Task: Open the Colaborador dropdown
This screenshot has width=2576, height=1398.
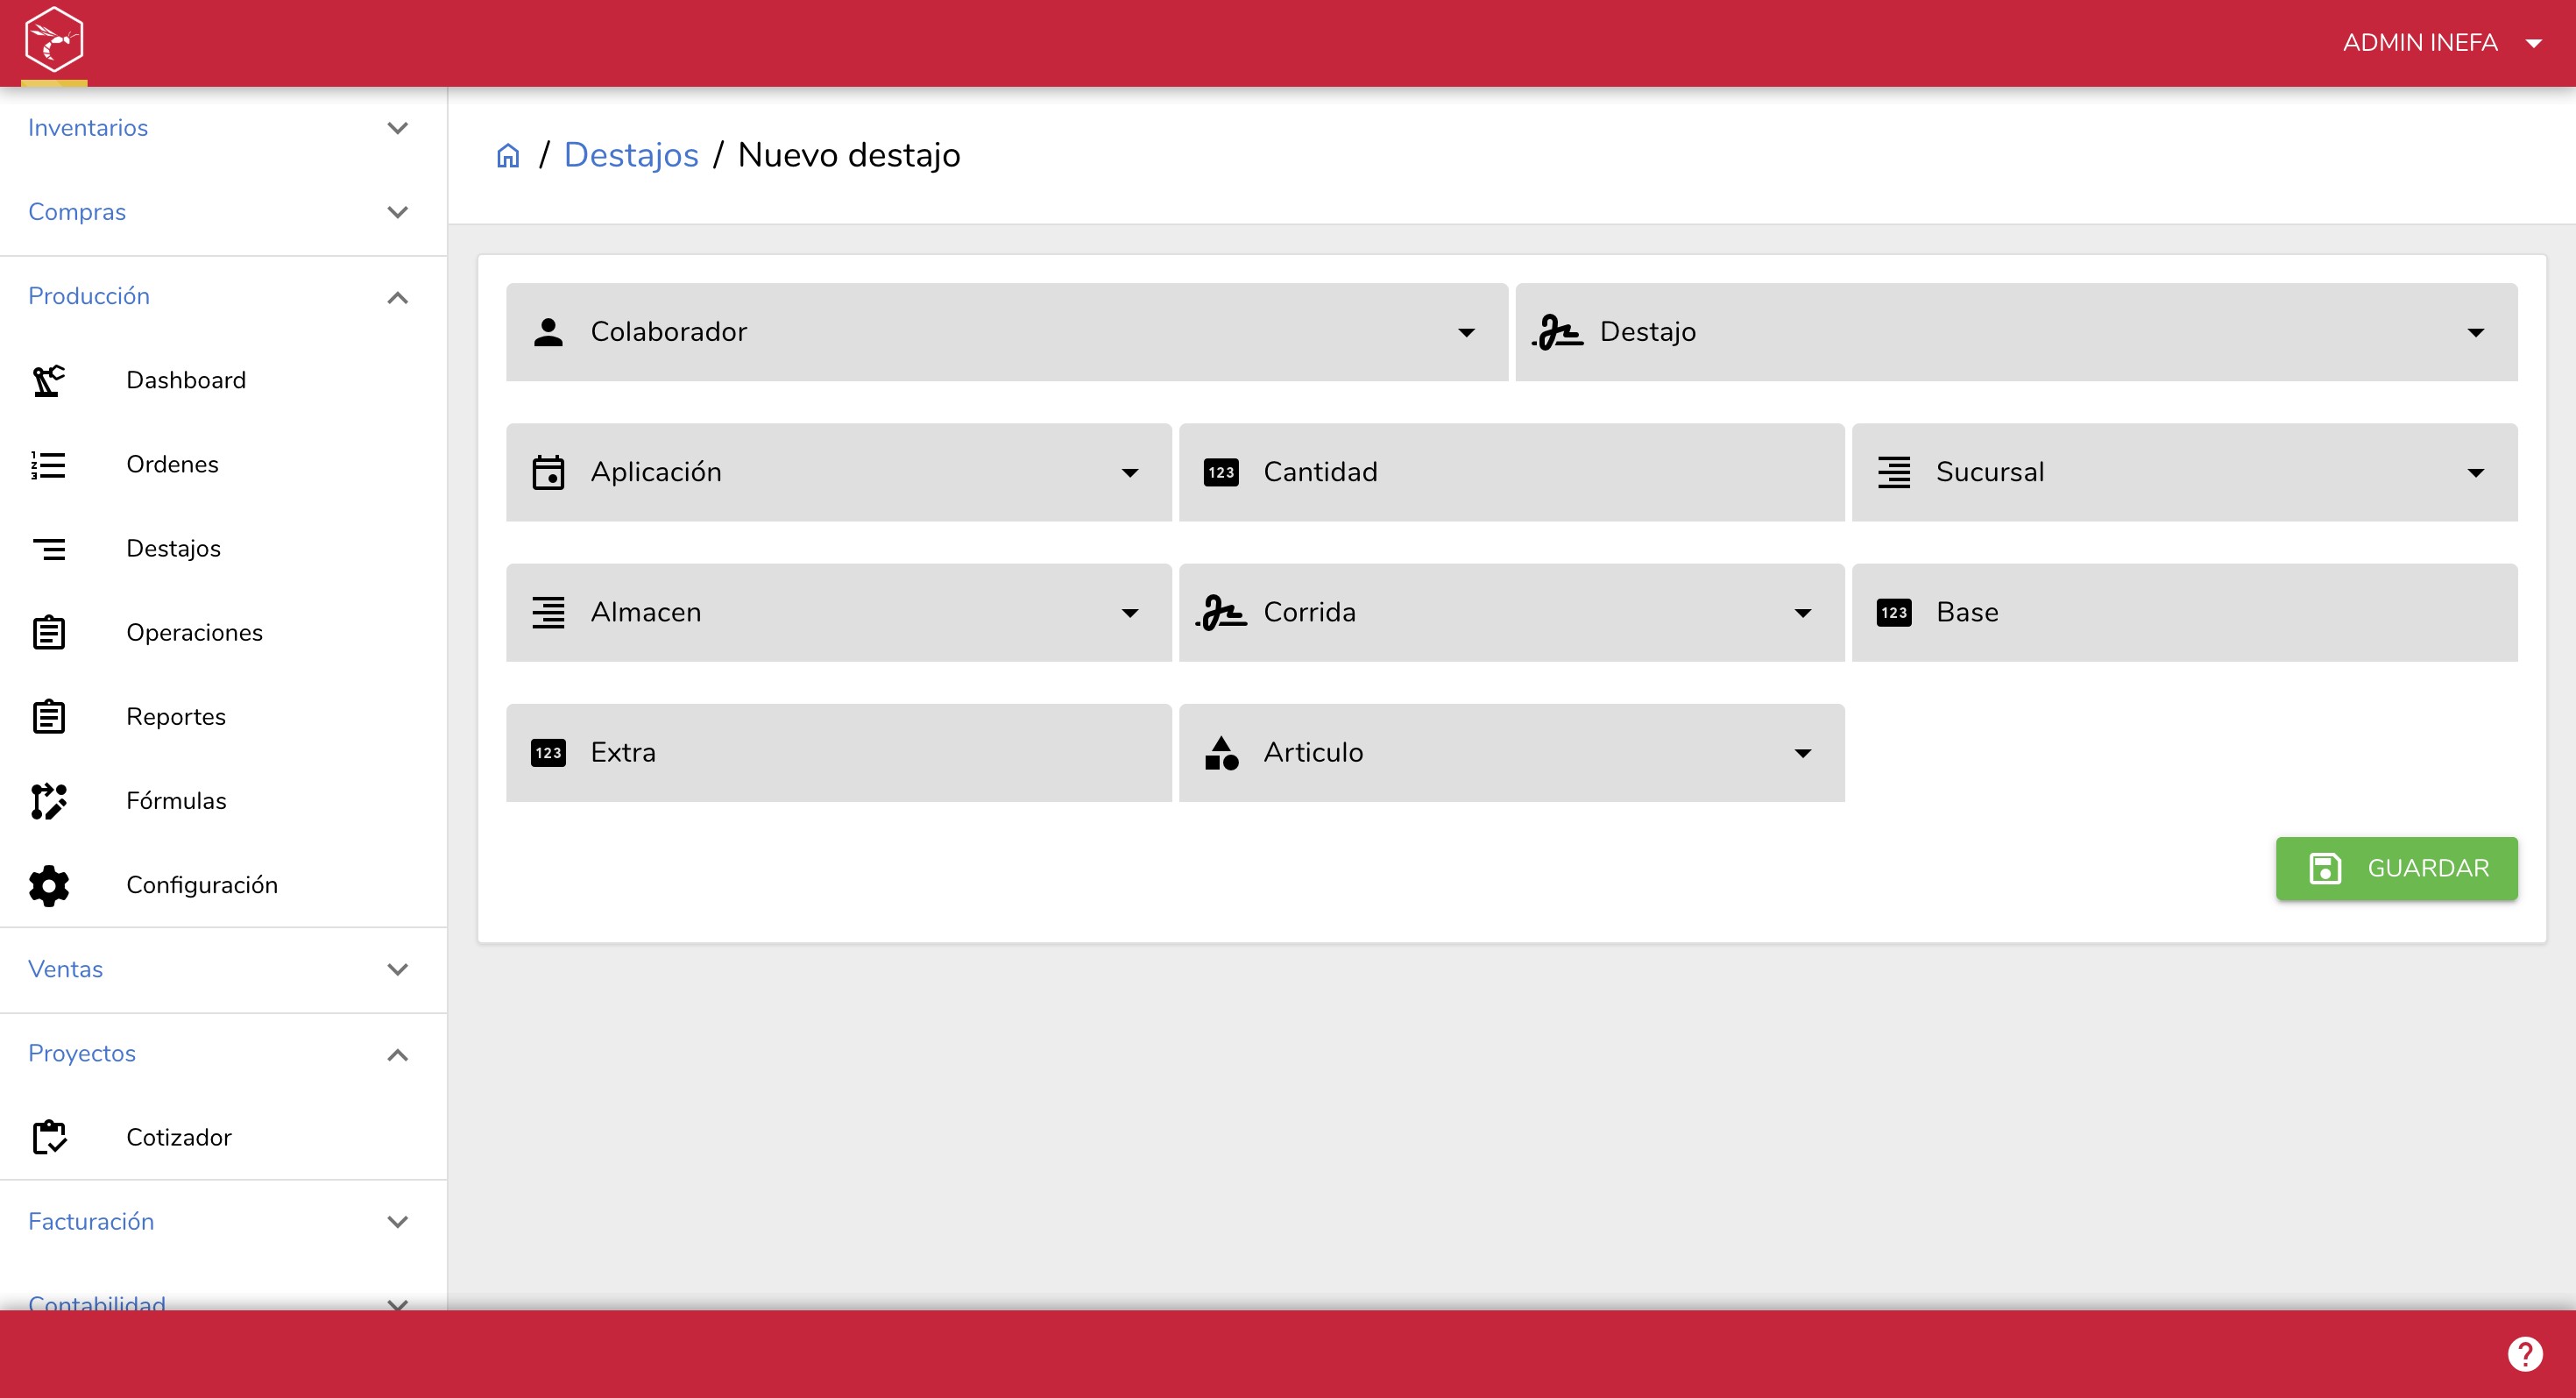Action: [x=1007, y=332]
